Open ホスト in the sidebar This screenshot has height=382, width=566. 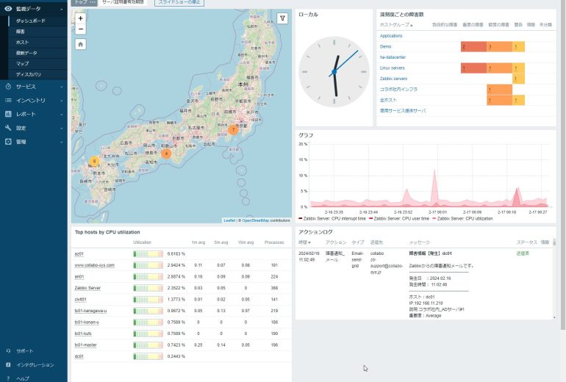(x=22, y=42)
